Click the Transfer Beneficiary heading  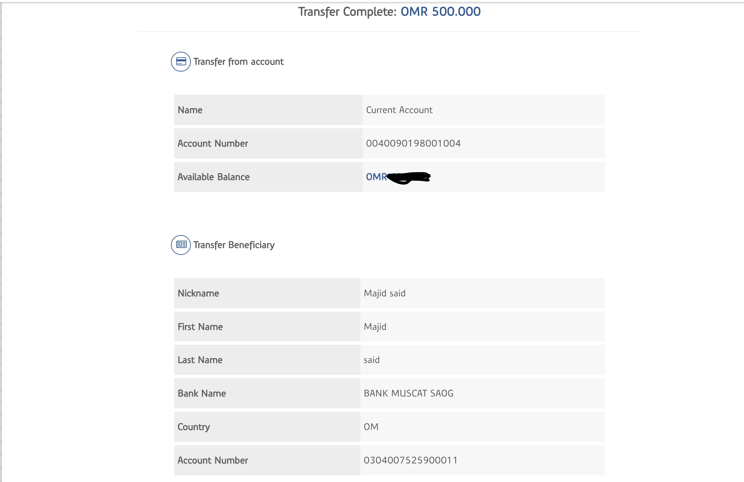click(x=234, y=245)
